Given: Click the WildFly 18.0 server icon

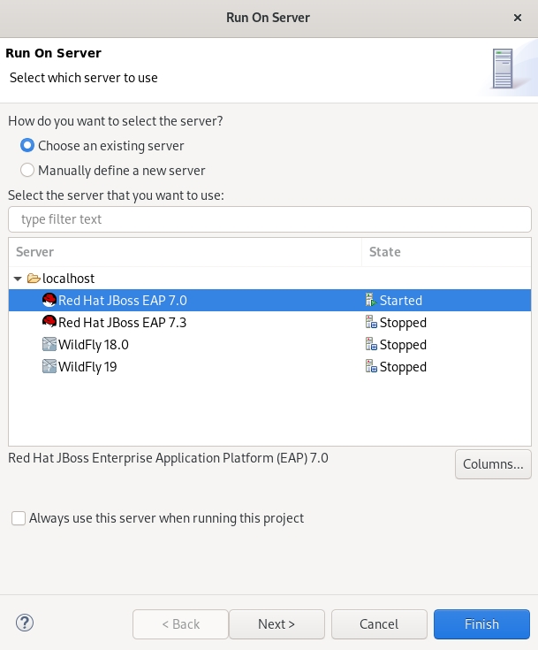Looking at the screenshot, I should pyautogui.click(x=49, y=345).
